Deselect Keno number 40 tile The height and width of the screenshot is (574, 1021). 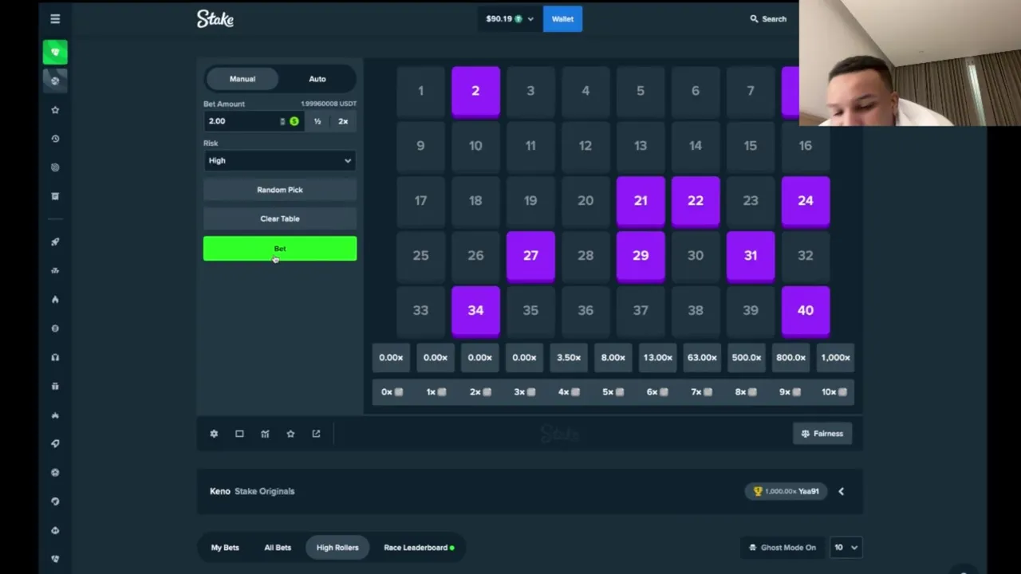tap(806, 311)
